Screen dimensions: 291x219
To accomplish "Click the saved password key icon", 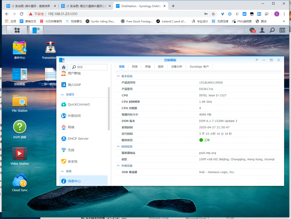I will coord(206,14).
